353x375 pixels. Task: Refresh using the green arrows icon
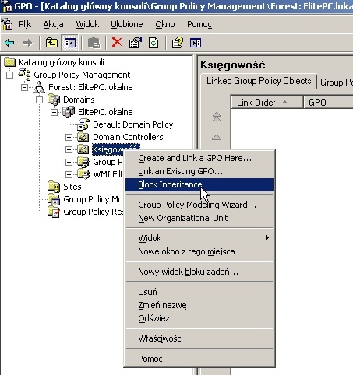pyautogui.click(x=154, y=43)
